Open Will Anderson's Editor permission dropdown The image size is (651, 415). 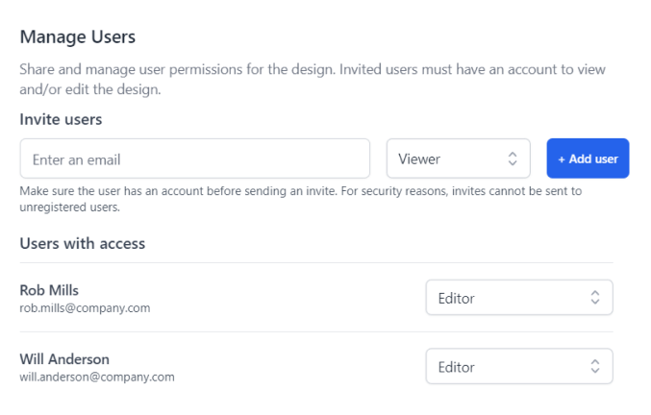coord(518,366)
